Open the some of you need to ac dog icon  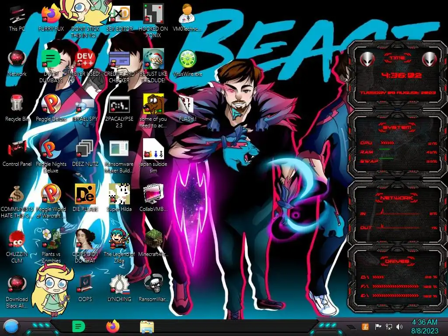(x=153, y=104)
